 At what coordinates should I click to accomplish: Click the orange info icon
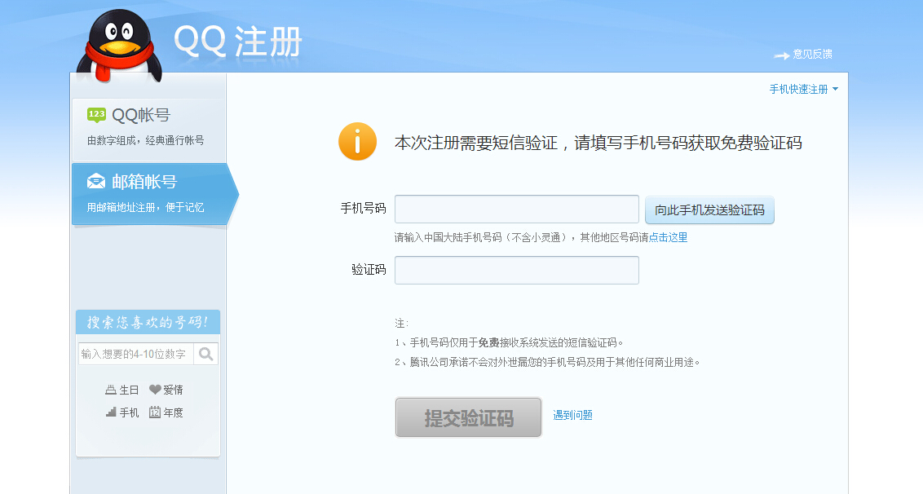point(357,141)
